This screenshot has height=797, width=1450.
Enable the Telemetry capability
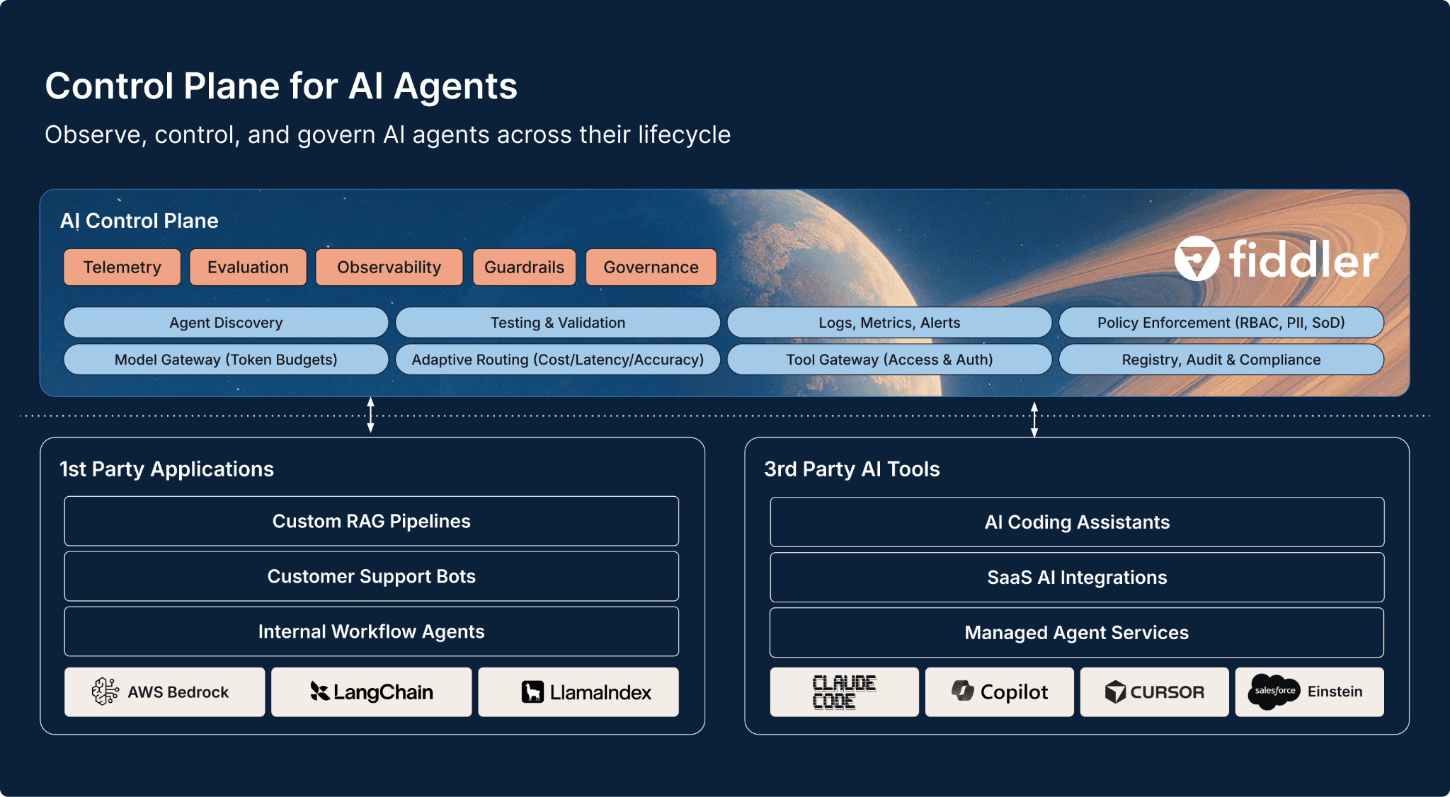click(122, 267)
